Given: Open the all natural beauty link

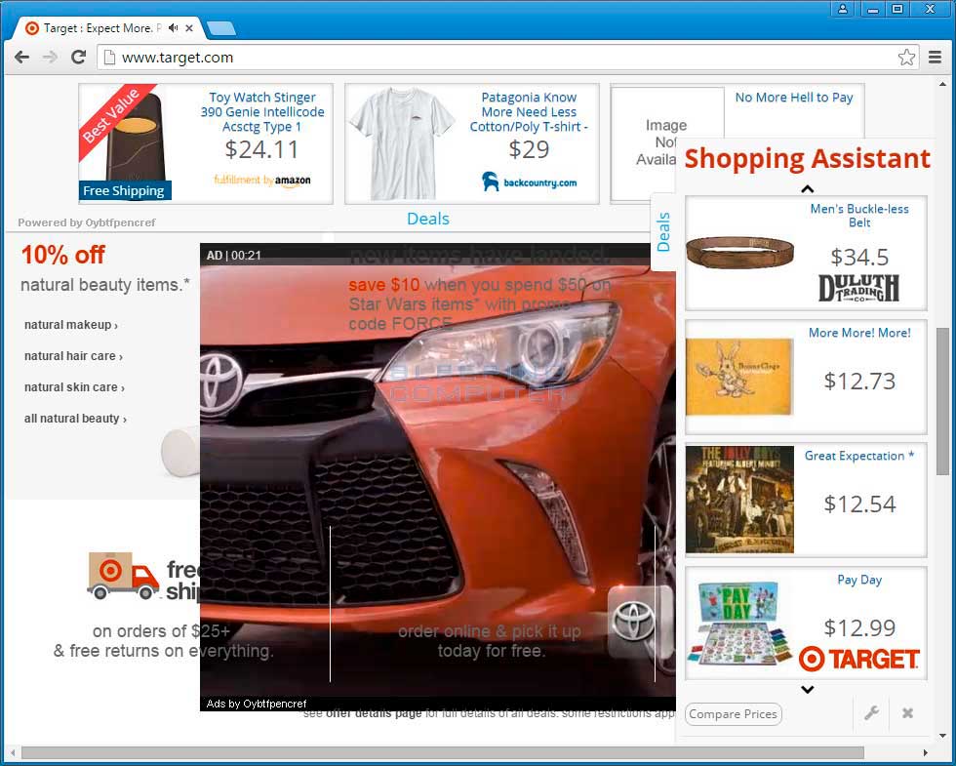Looking at the screenshot, I should point(75,419).
